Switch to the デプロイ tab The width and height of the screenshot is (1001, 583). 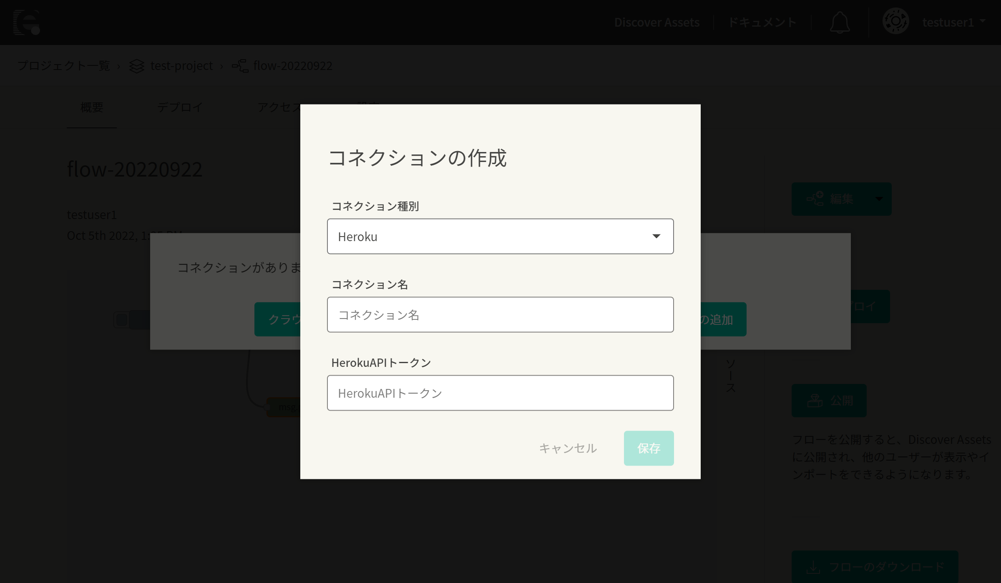click(x=180, y=107)
